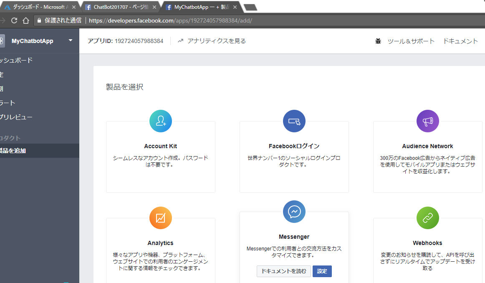Image resolution: width=485 pixels, height=283 pixels.
Task: Open a new browser tab
Action: 250,8
